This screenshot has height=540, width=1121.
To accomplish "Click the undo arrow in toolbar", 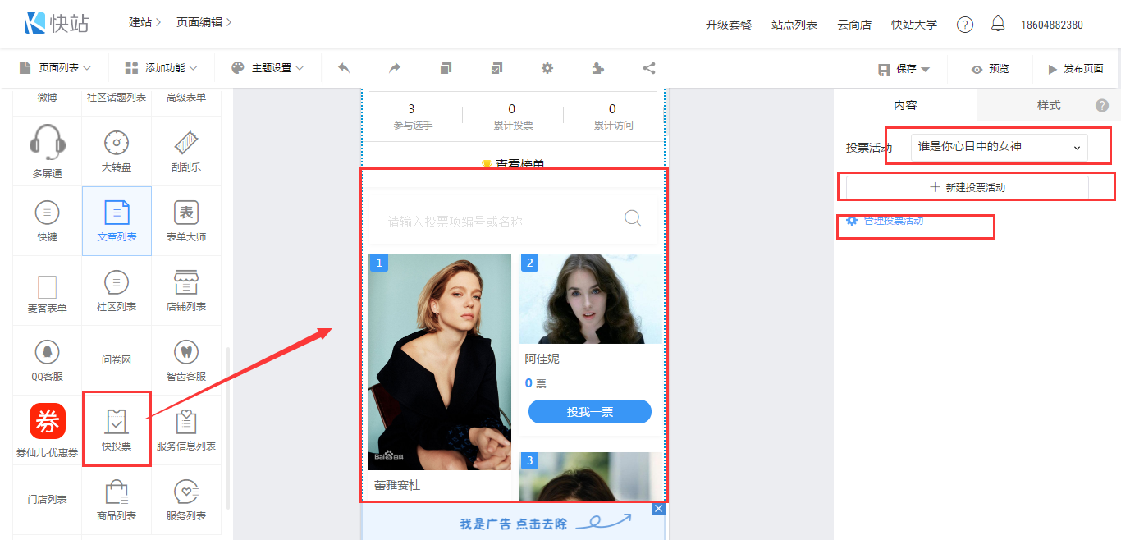I will pos(344,68).
